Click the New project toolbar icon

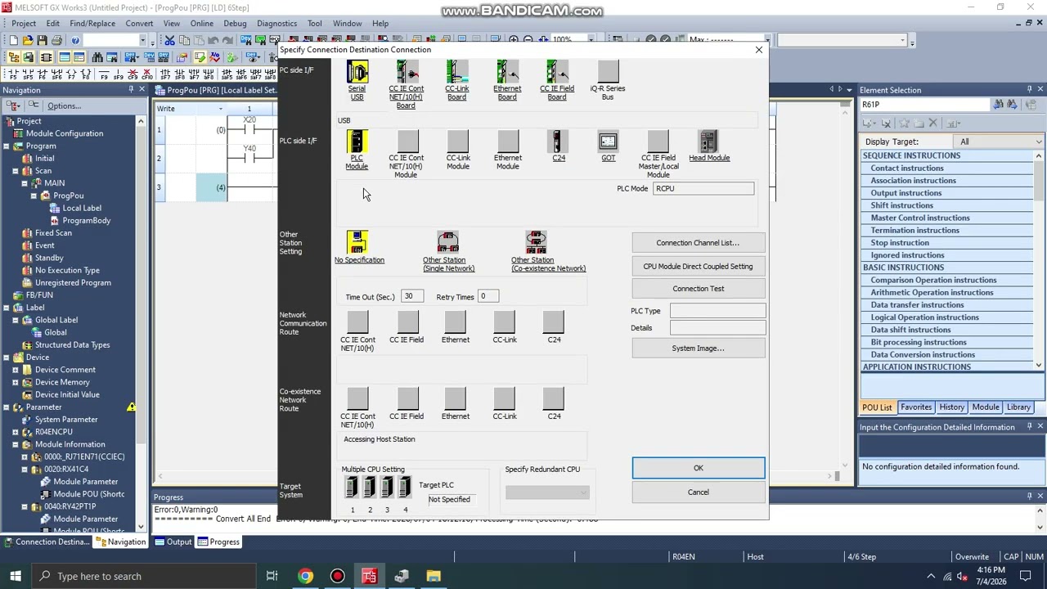click(14, 40)
